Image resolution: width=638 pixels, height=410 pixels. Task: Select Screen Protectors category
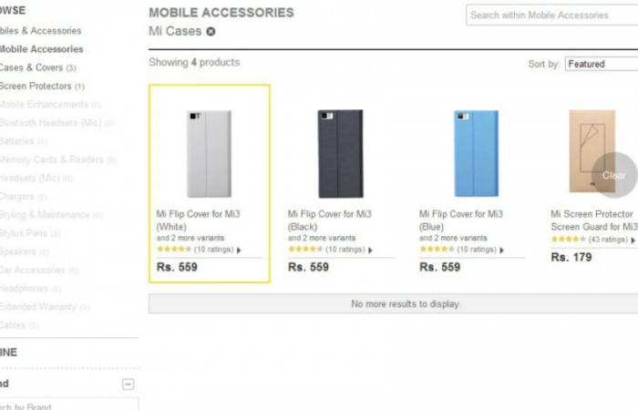coord(35,86)
